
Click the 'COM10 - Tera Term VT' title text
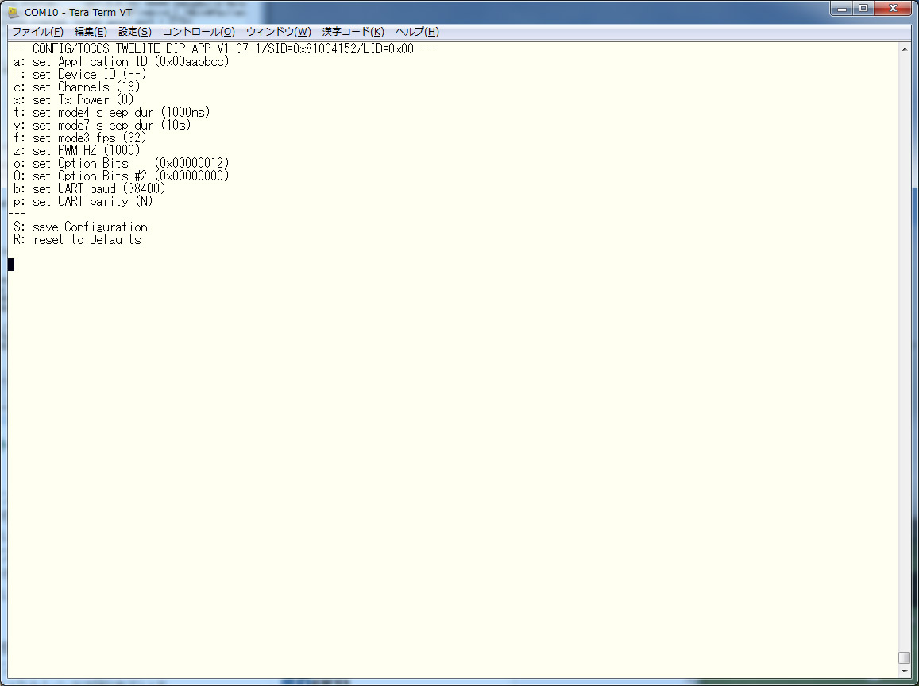pyautogui.click(x=79, y=12)
